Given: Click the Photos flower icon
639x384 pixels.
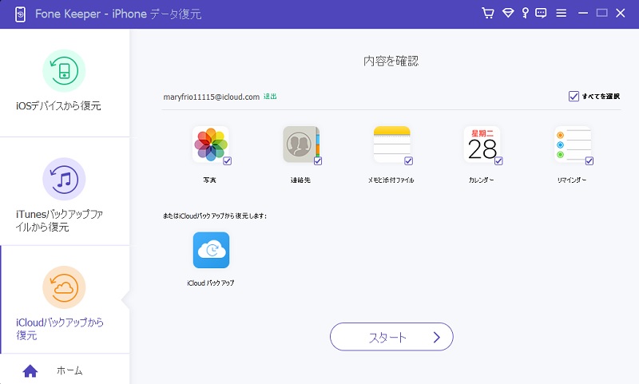Looking at the screenshot, I should (210, 144).
